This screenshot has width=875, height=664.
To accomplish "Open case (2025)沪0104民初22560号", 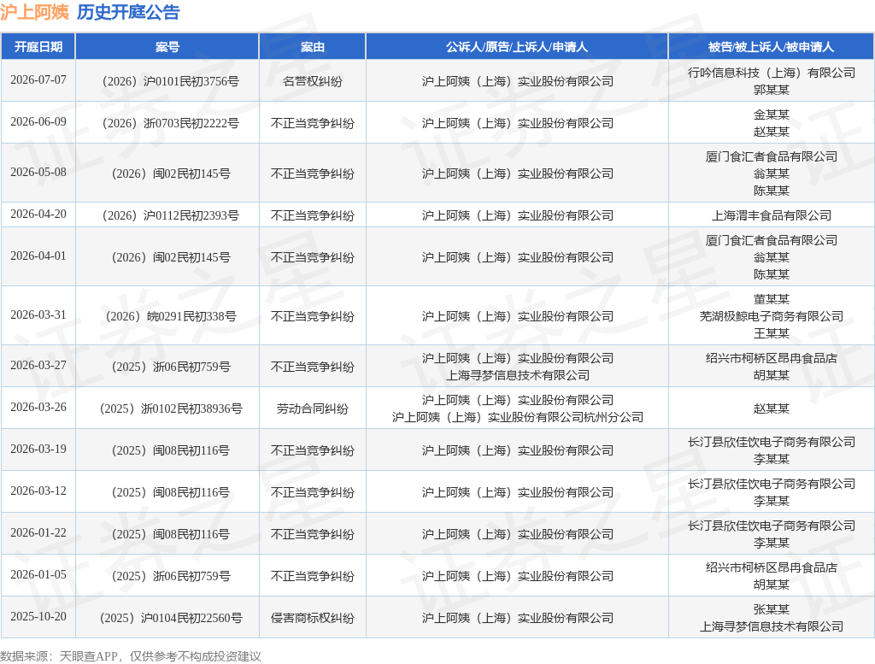I will coord(171,618).
